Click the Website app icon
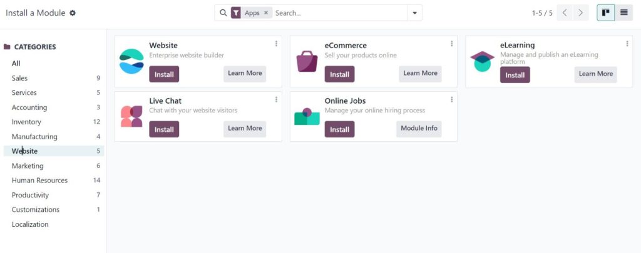 (x=131, y=61)
